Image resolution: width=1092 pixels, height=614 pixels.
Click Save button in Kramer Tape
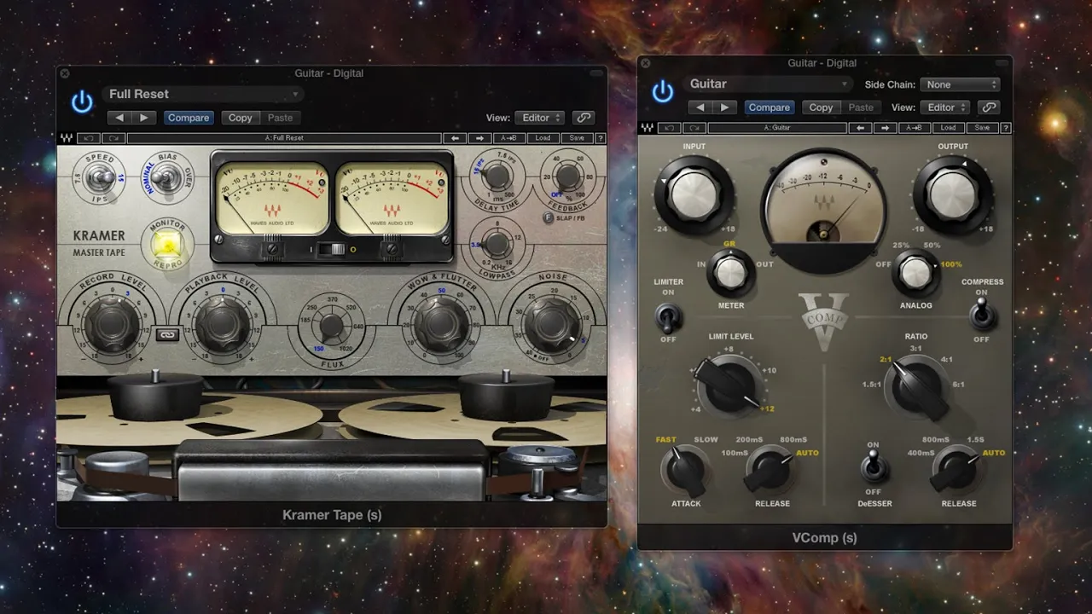pos(577,138)
